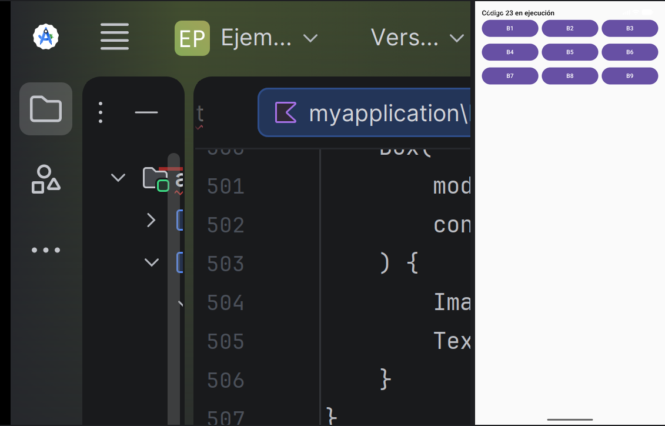This screenshot has width=665, height=426.
Task: Expand the collapsed tree node under app module
Action: (x=151, y=220)
